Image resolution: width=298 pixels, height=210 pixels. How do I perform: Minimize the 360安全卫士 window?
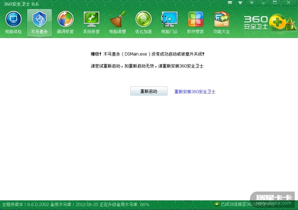[x=263, y=3]
